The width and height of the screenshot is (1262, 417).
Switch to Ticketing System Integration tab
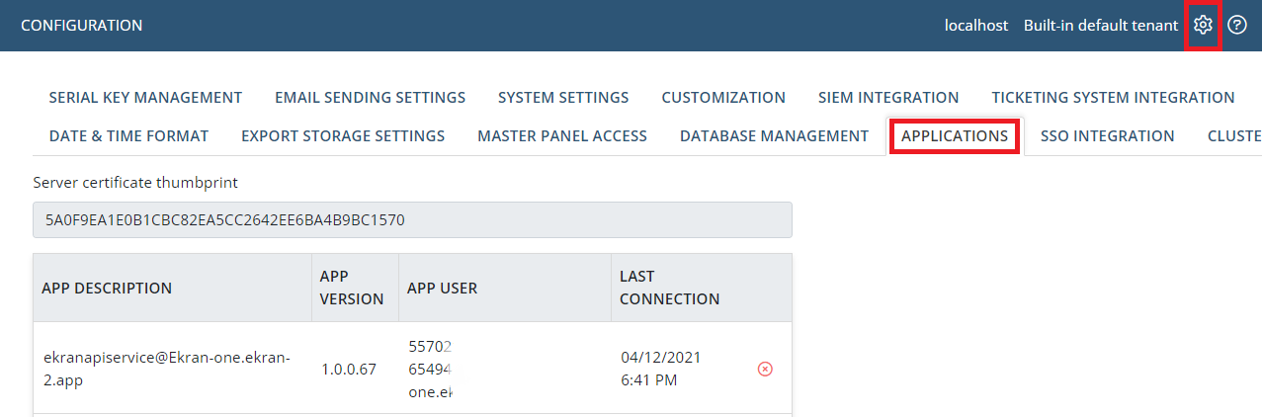pos(1113,97)
